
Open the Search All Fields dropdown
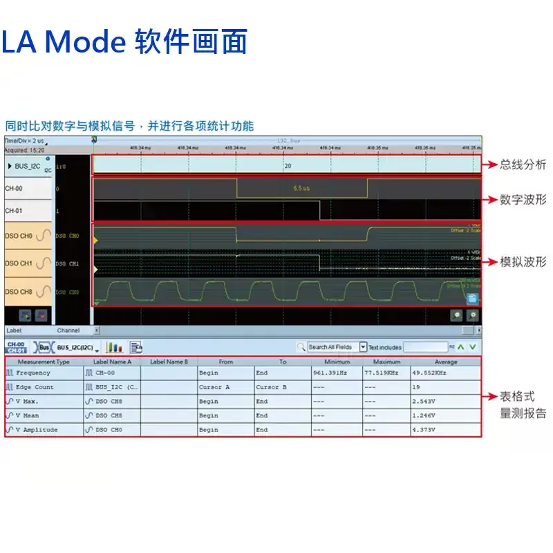pyautogui.click(x=363, y=347)
